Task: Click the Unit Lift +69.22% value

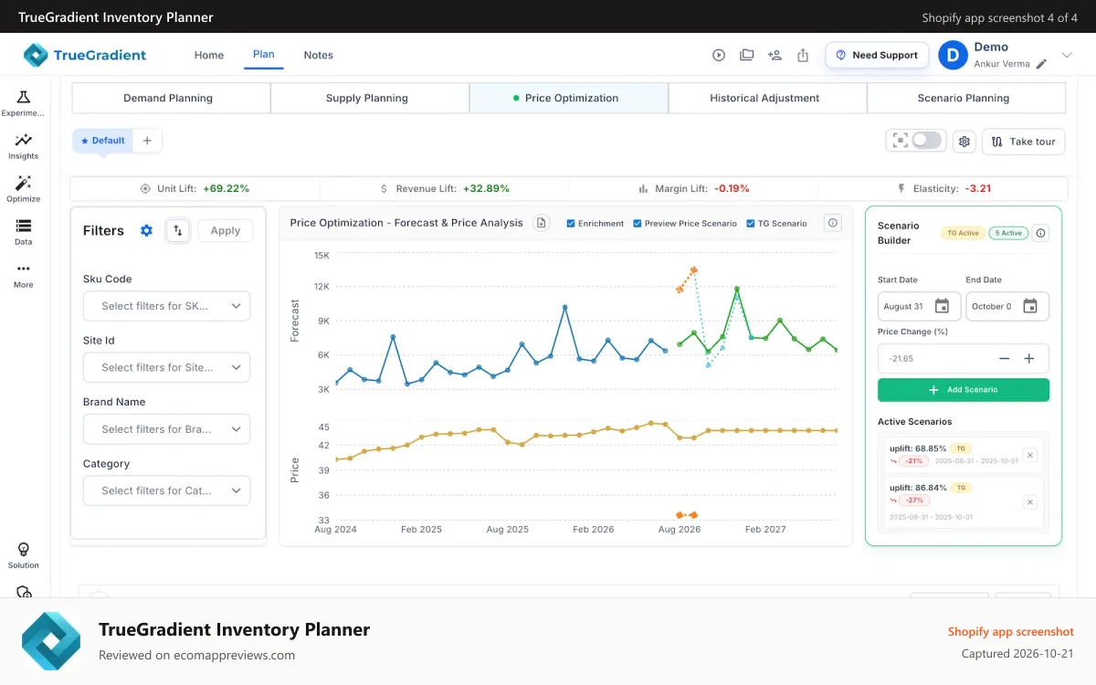Action: [226, 188]
